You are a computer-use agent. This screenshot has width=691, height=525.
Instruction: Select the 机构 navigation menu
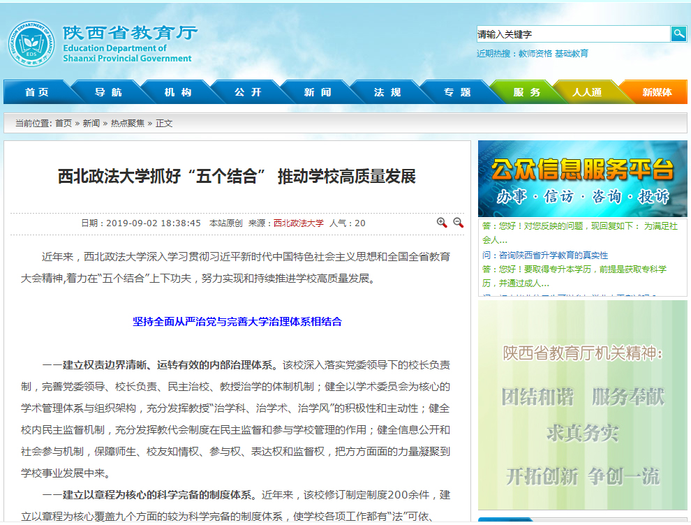point(178,92)
